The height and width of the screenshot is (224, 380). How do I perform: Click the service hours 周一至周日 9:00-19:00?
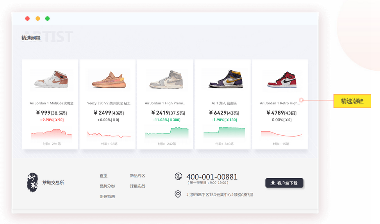(208, 183)
